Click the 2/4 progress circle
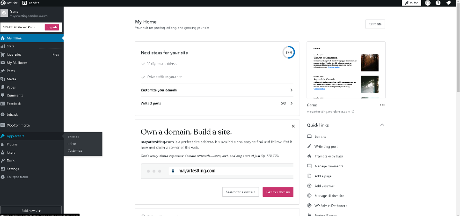Screen dimensions: 460x216 289,52
